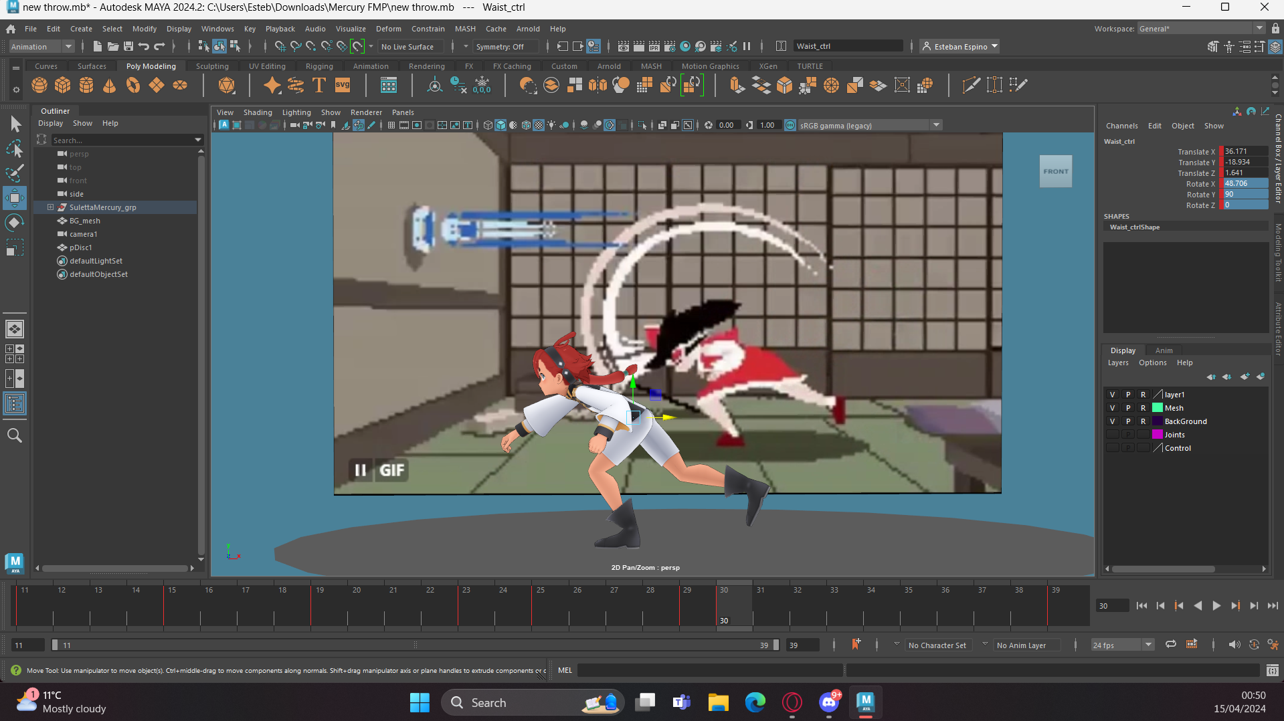1284x721 pixels.
Task: Switch to four view layout
Action: point(15,354)
